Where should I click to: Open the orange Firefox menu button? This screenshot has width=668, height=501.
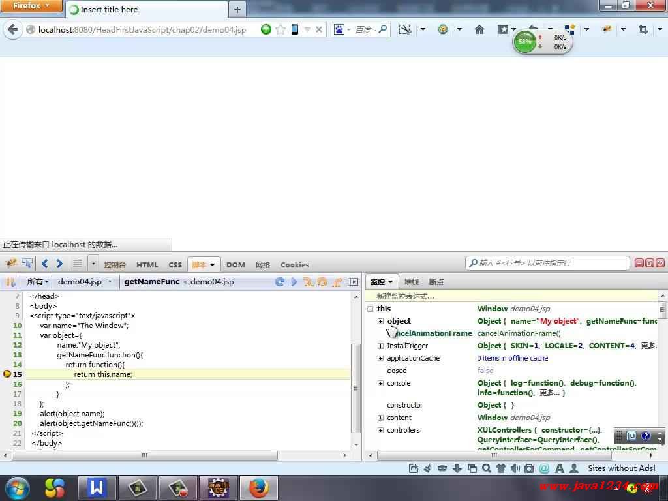click(31, 6)
